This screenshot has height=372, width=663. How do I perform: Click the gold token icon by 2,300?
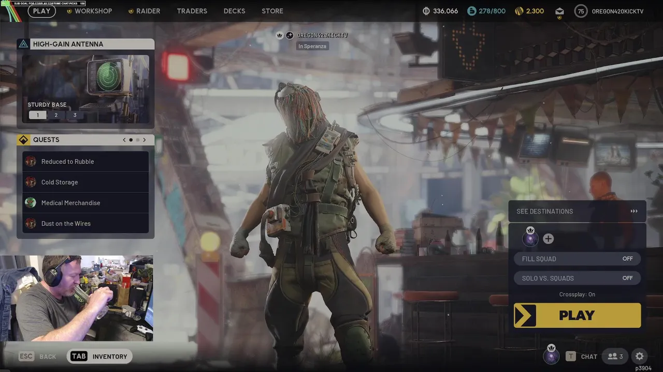pyautogui.click(x=519, y=11)
